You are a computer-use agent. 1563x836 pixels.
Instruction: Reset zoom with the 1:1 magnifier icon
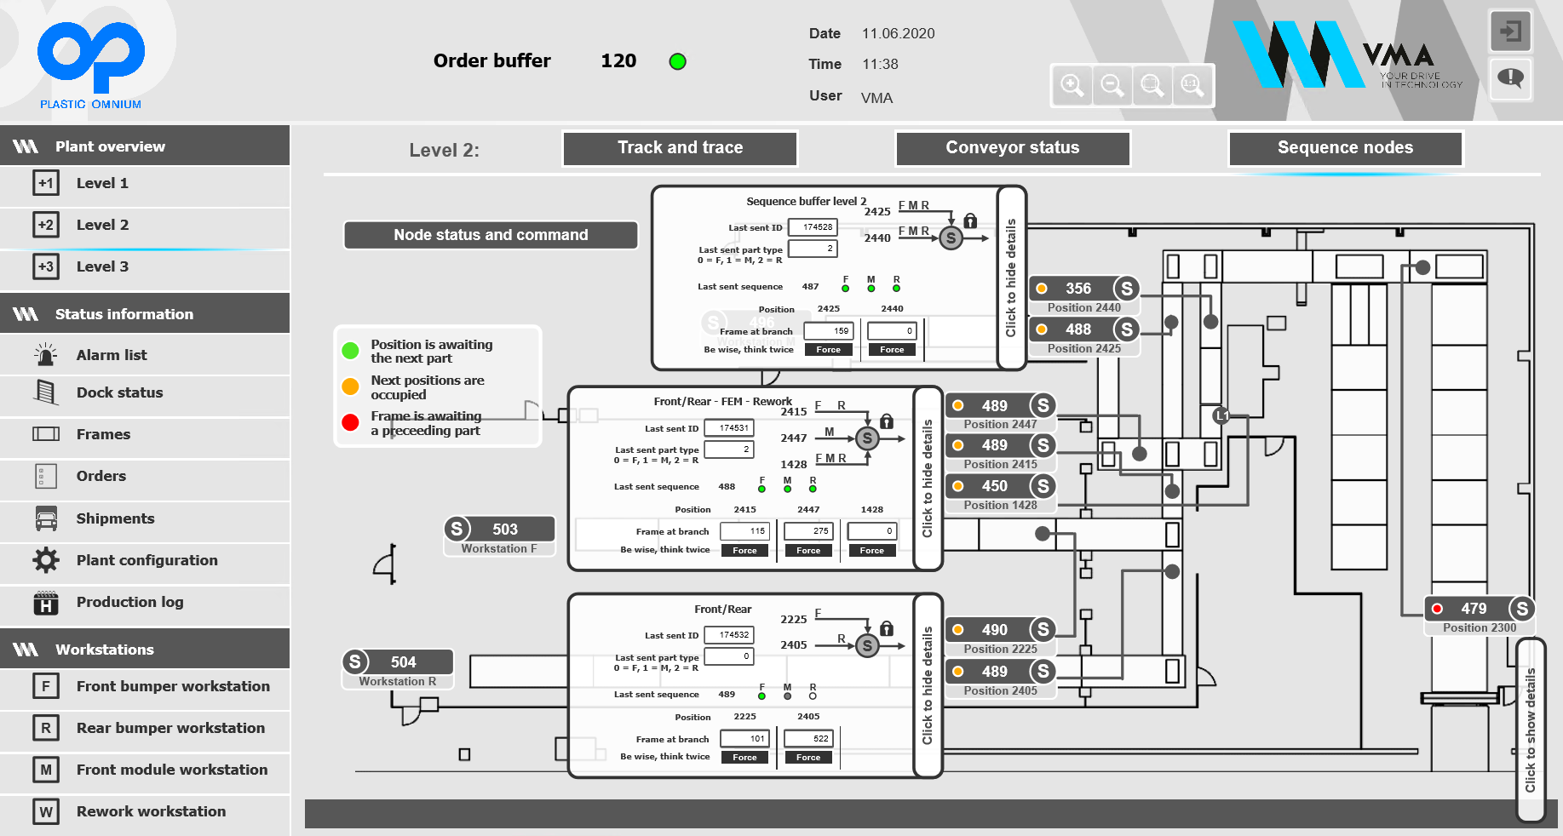click(1192, 85)
